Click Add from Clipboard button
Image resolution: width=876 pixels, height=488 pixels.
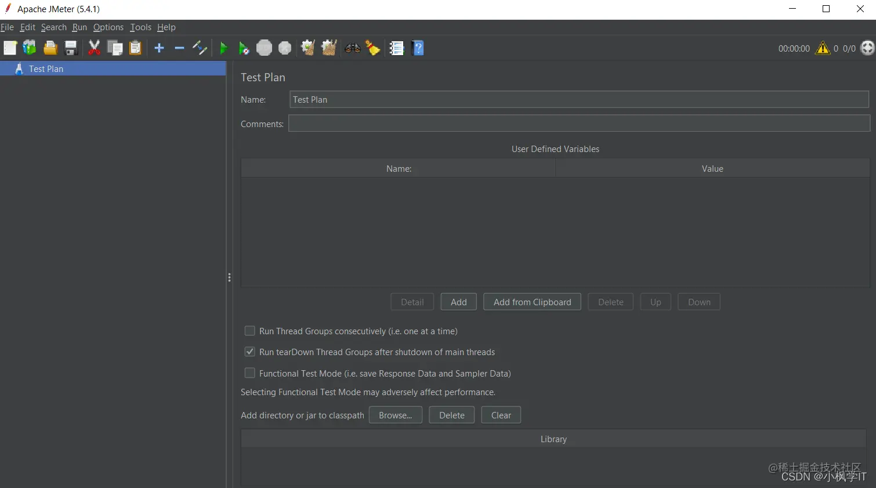point(532,302)
